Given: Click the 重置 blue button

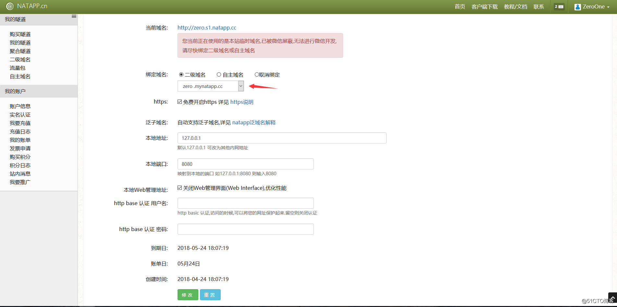Looking at the screenshot, I should (x=210, y=295).
